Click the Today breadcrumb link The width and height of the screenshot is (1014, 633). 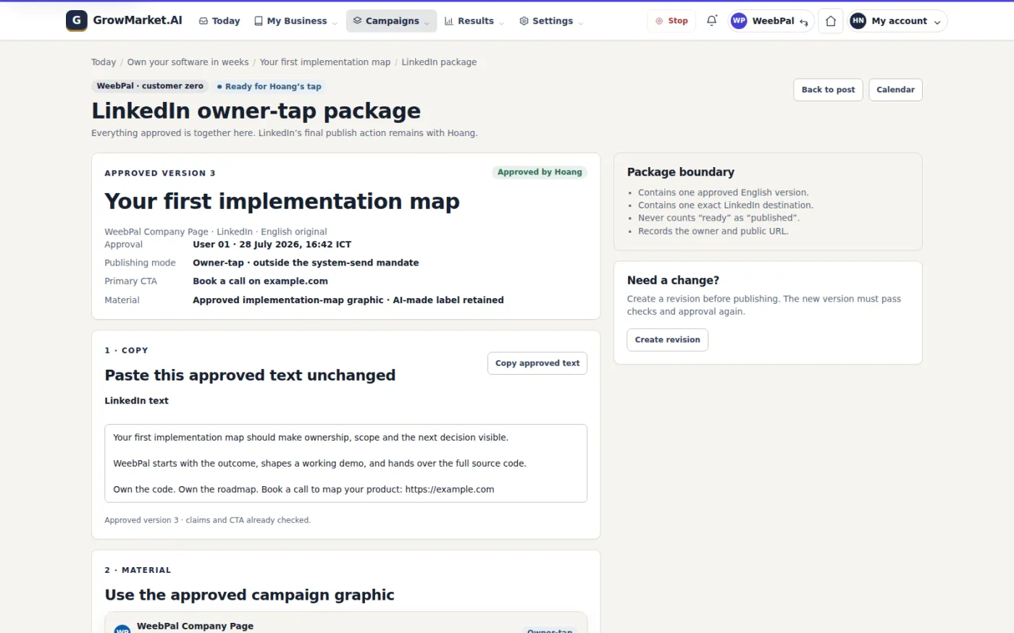(104, 62)
